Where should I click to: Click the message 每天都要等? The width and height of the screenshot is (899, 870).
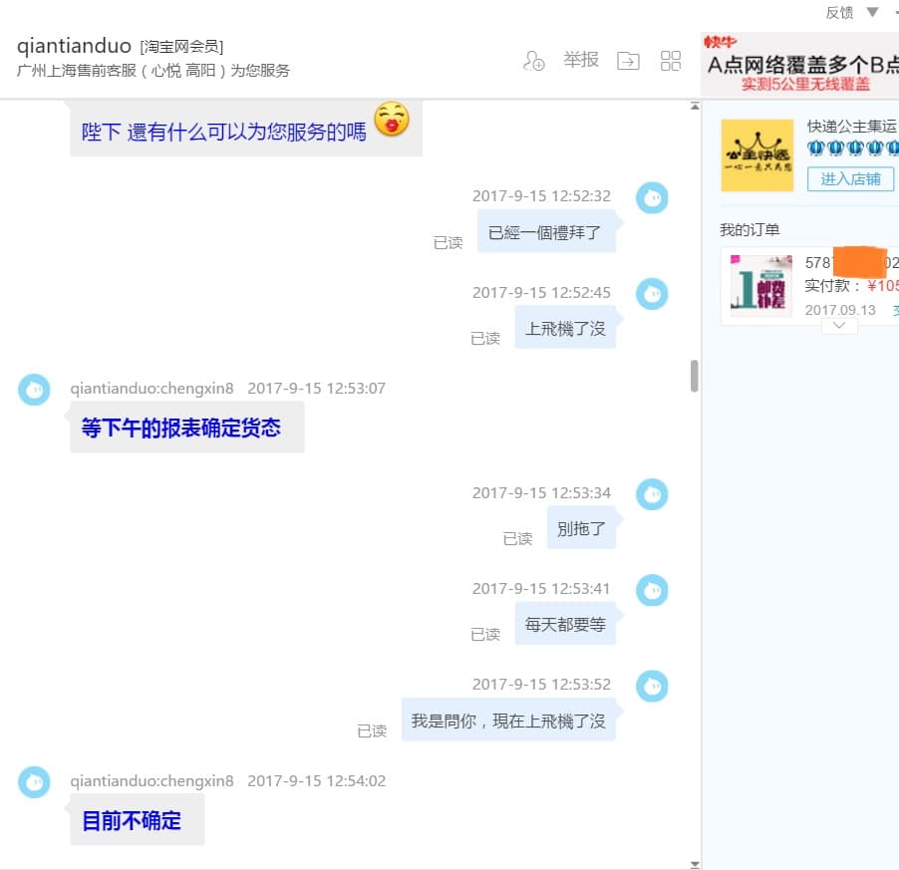[x=565, y=624]
